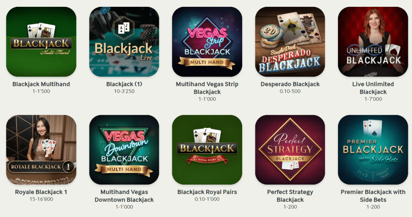Click the 'Blackjack (1)' title link
The height and width of the screenshot is (217, 412).
tap(124, 84)
